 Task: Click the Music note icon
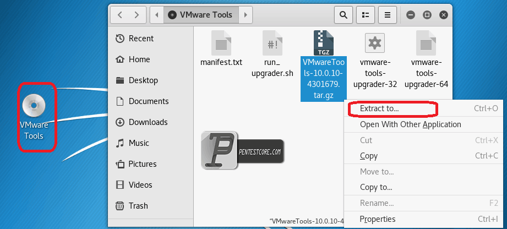pos(119,143)
